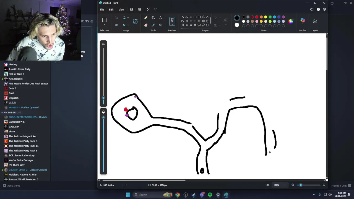
Task: Select the rectangular Selection tool
Action: coord(104,20)
